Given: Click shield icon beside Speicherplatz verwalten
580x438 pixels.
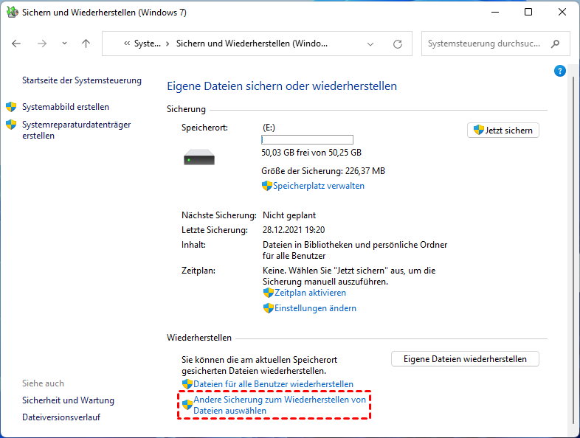Looking at the screenshot, I should tap(266, 186).
